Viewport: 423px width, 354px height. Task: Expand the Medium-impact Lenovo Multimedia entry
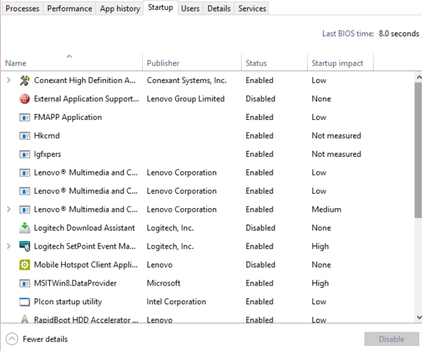pos(9,209)
